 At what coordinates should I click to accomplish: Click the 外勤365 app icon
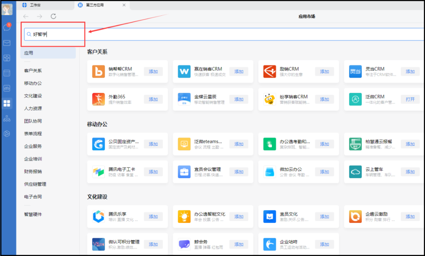[x=98, y=99]
